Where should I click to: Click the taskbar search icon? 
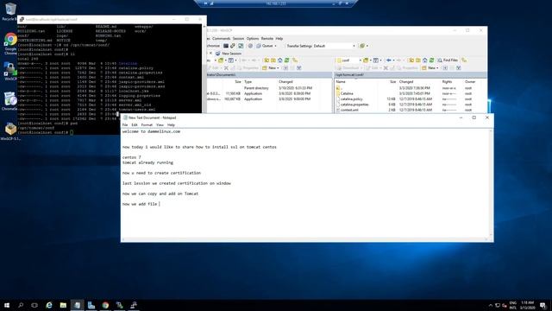(21, 305)
